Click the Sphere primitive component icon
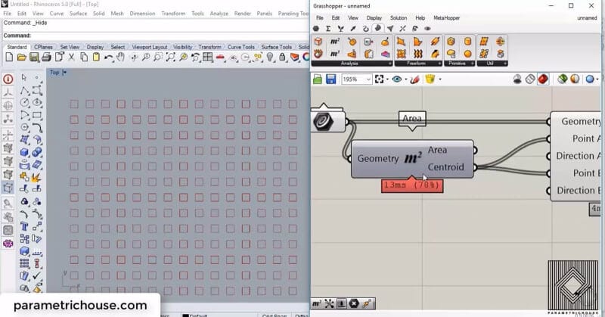Image resolution: width=605 pixels, height=317 pixels. coord(467,54)
